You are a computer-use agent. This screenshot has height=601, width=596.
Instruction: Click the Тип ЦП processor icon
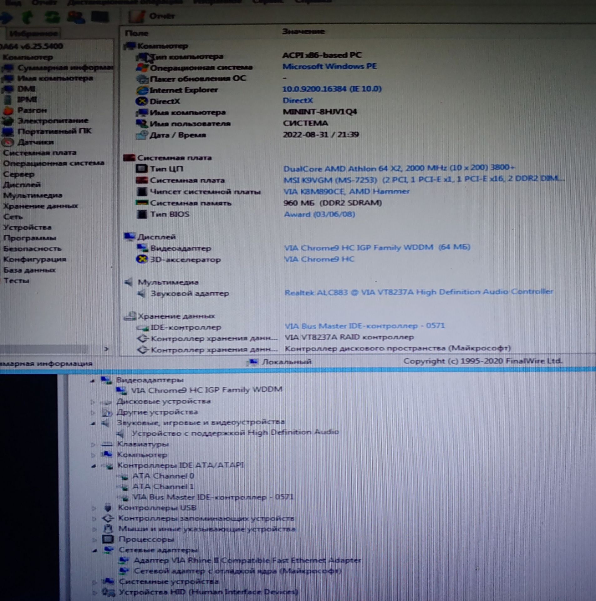pos(141,169)
